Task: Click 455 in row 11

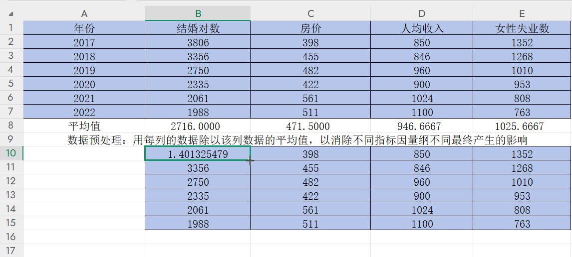Action: [x=310, y=168]
